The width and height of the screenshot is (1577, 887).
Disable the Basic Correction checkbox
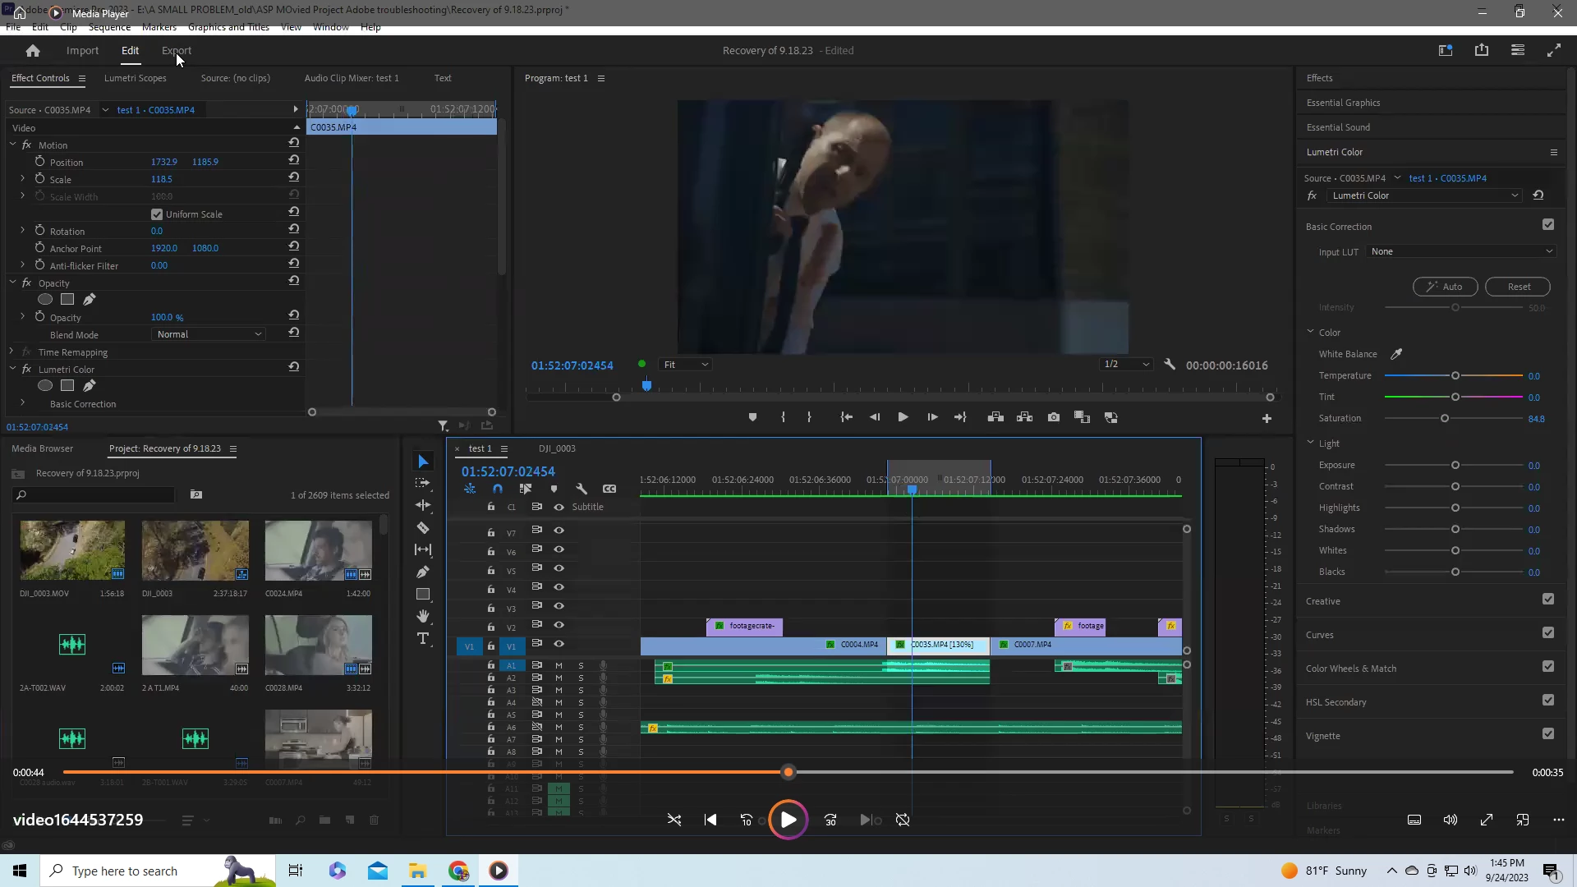click(1548, 225)
